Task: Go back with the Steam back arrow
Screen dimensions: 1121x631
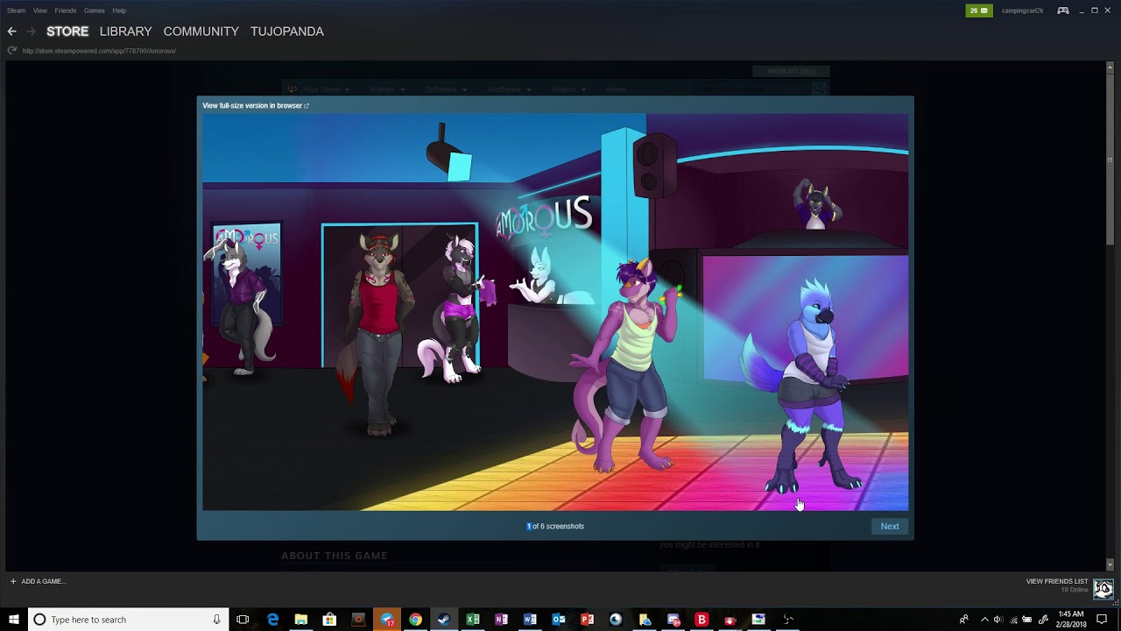Action: pyautogui.click(x=11, y=32)
